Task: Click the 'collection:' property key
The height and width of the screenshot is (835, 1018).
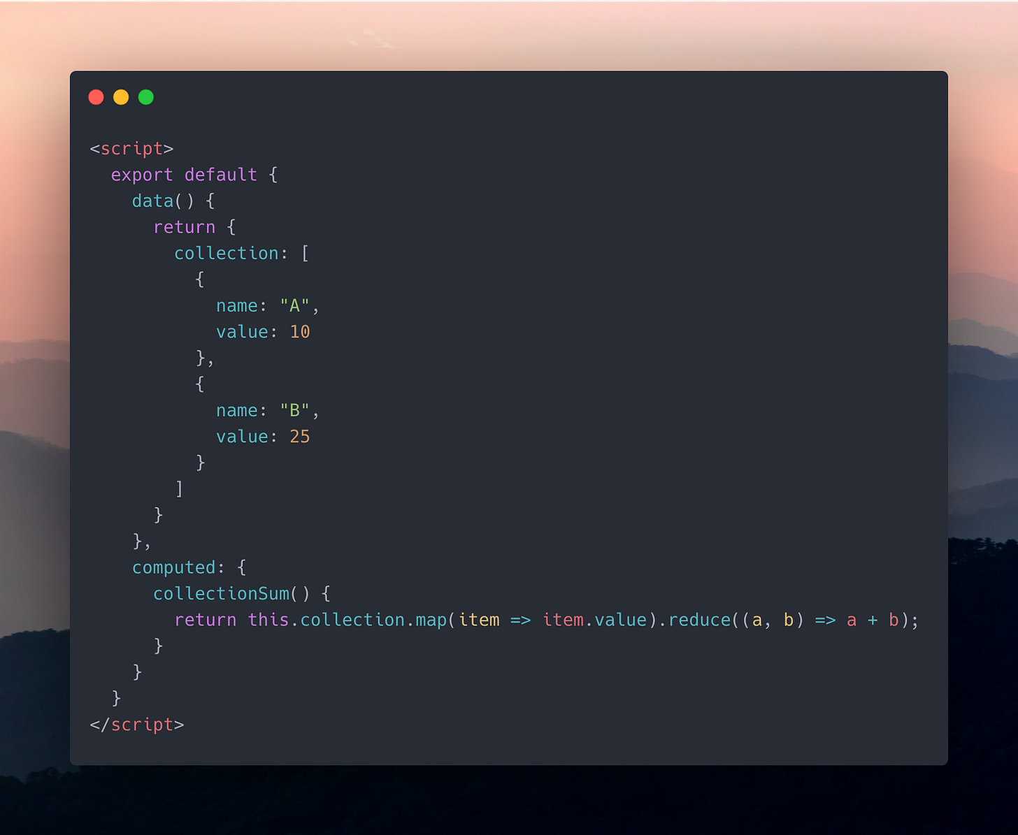Action: (231, 254)
